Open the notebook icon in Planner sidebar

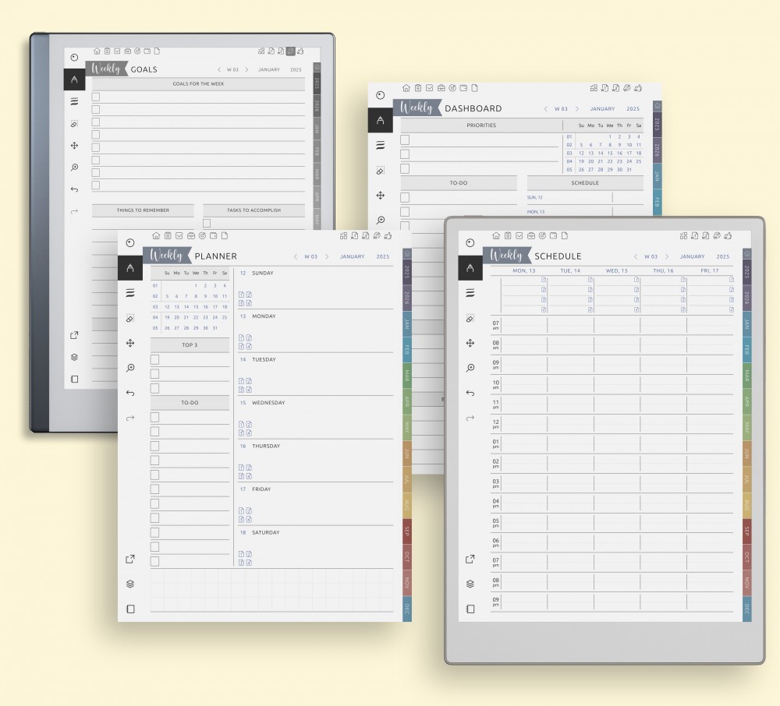tap(130, 609)
